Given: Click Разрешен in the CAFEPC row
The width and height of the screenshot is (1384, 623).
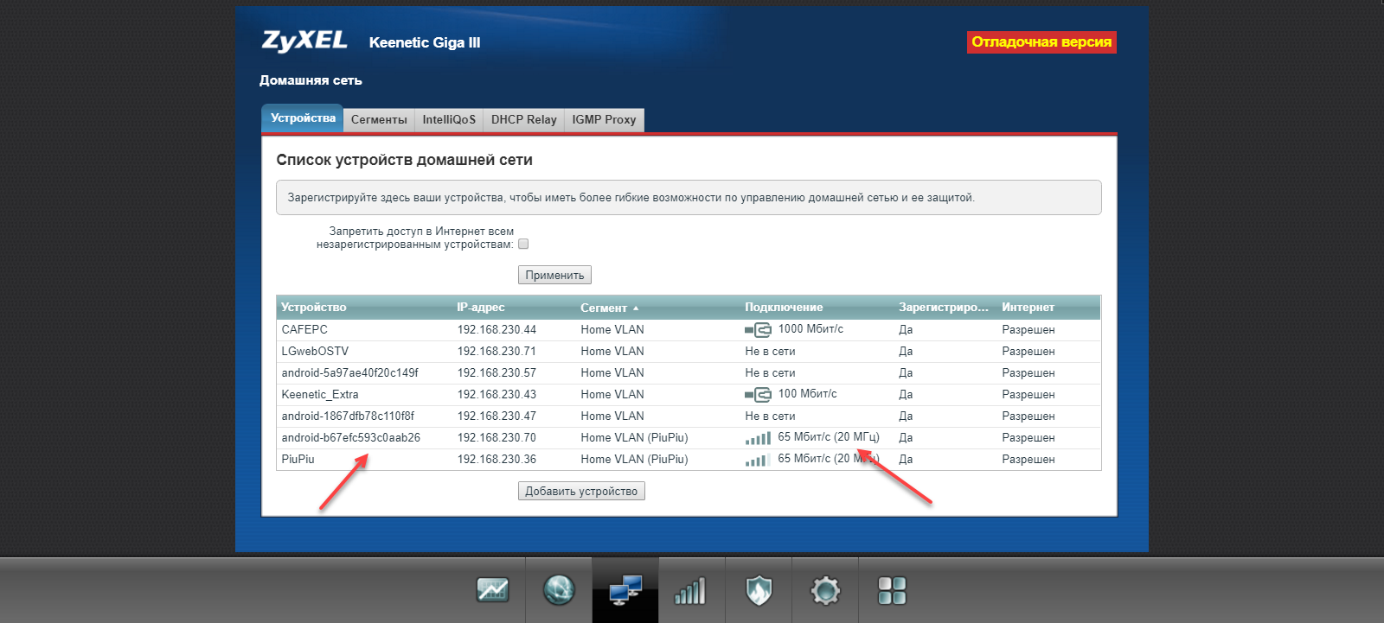Looking at the screenshot, I should (1028, 330).
